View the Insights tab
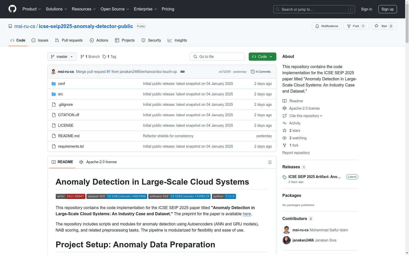 (x=177, y=40)
